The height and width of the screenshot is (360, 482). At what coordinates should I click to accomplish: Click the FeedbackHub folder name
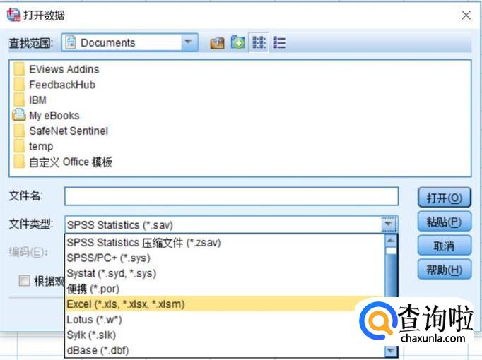click(62, 85)
